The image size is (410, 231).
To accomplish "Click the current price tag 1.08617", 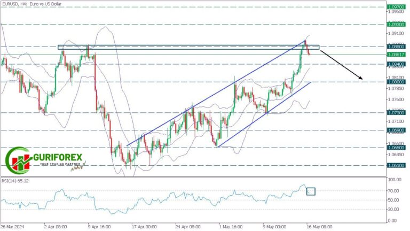I will click(396, 55).
